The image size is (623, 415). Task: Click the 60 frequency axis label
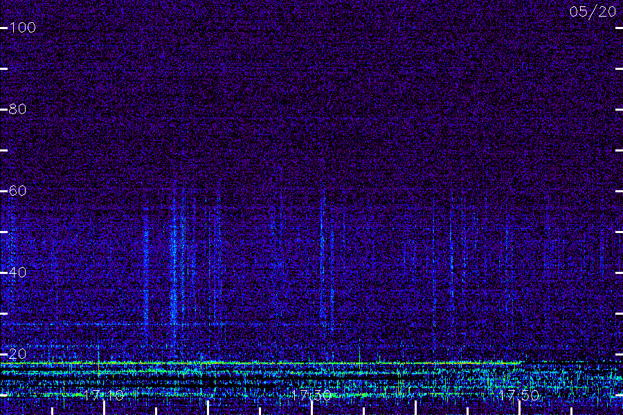click(17, 191)
